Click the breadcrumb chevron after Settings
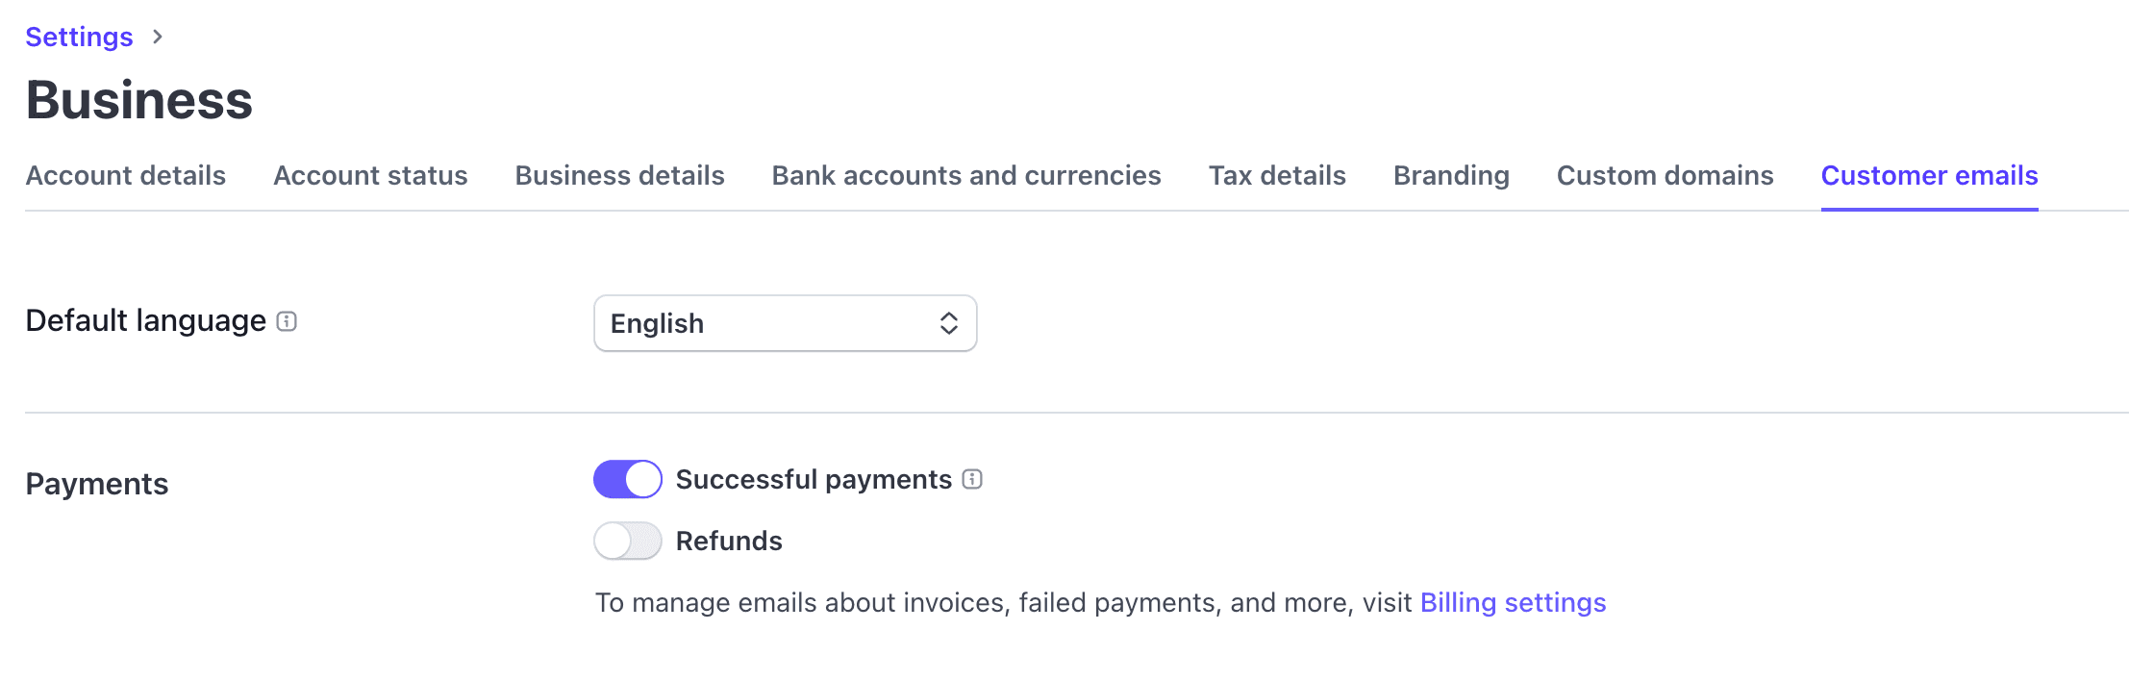 tap(158, 37)
